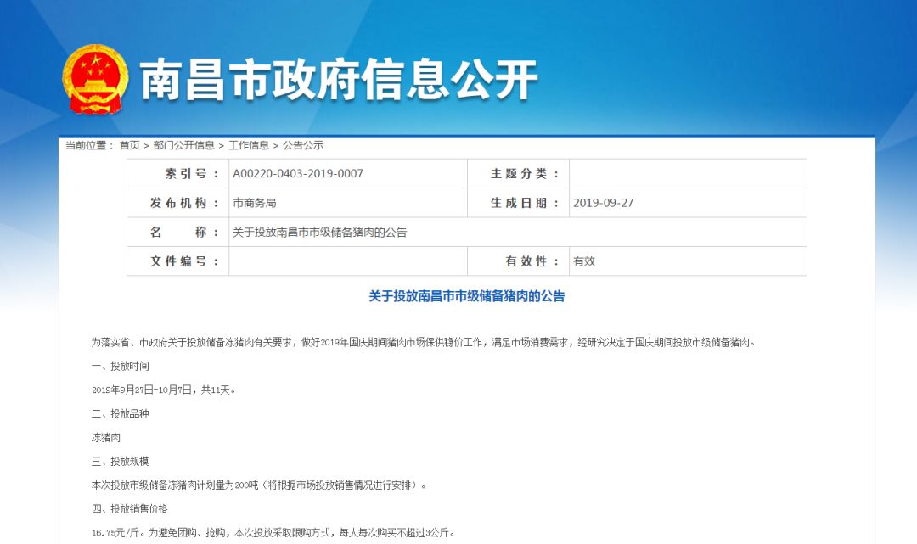Viewport: 917px width, 544px height.
Task: Click the blue announcement heading 关于投放南昌市市级储备猪肉的公告
Action: click(x=467, y=296)
